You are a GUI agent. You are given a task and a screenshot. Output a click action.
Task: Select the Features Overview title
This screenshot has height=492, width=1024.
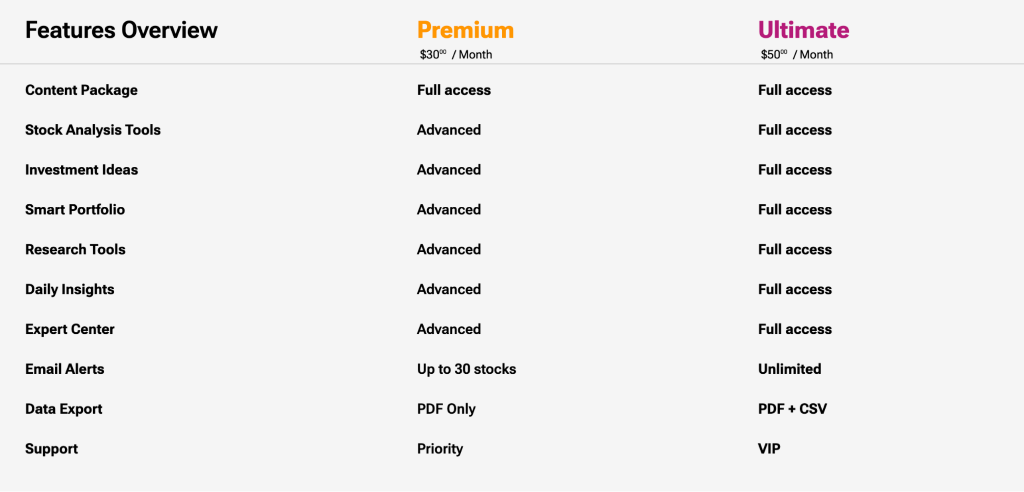pyautogui.click(x=121, y=30)
